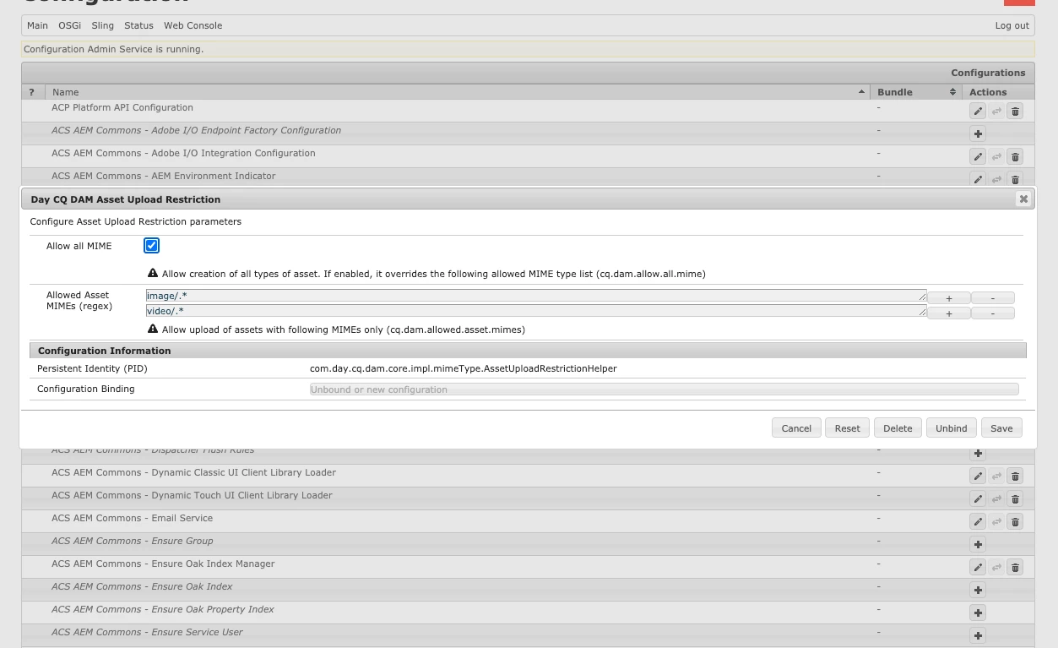
Task: Unbind this configuration via dialog button
Action: (951, 428)
